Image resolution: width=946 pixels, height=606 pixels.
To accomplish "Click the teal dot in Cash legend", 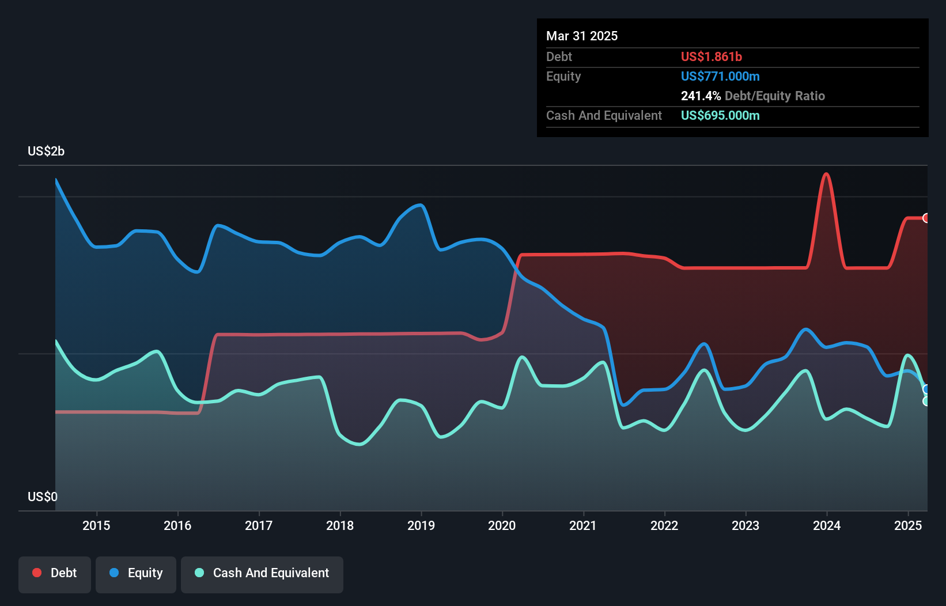I will pyautogui.click(x=199, y=573).
